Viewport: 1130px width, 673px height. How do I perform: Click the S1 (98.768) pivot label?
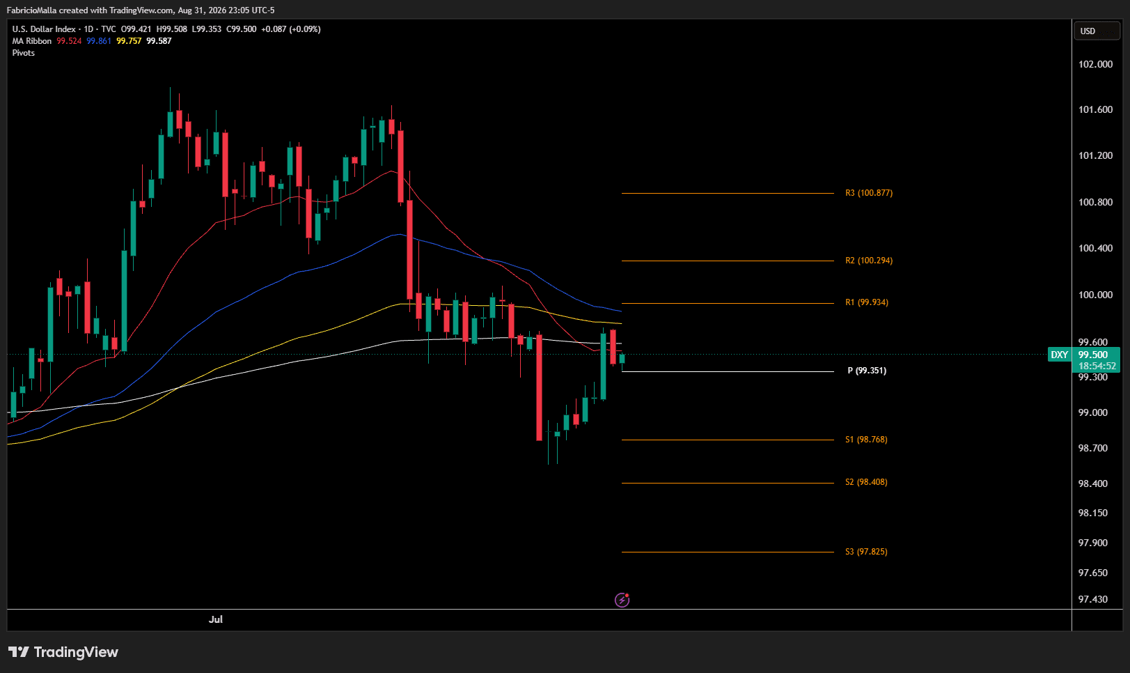866,440
